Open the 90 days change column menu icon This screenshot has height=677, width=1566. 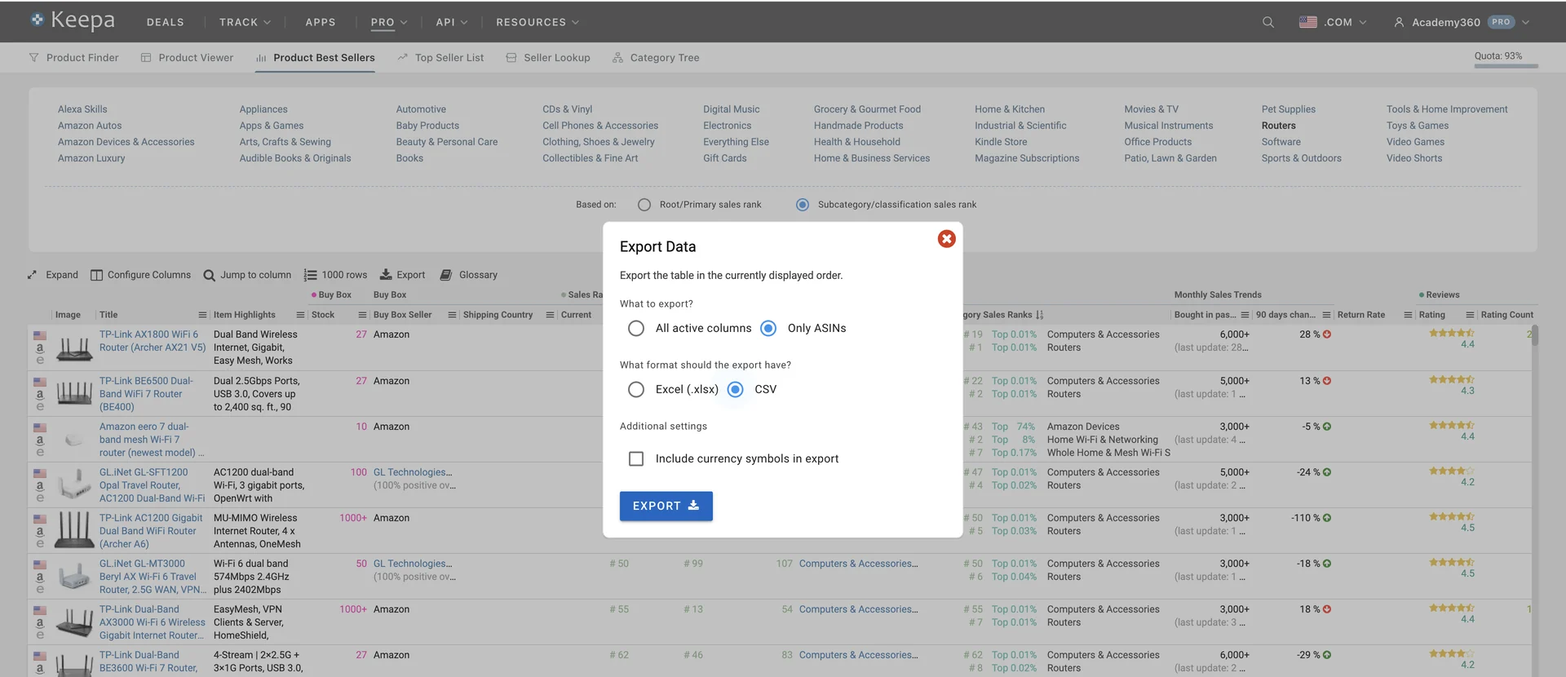tap(1326, 315)
